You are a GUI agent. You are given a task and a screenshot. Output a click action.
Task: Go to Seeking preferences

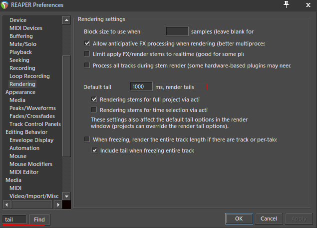(x=19, y=60)
